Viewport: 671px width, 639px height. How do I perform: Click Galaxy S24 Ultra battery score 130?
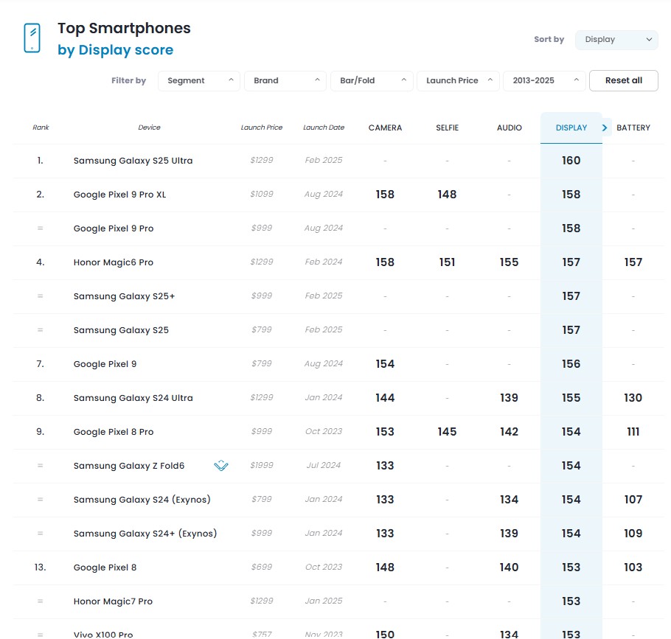pos(633,398)
